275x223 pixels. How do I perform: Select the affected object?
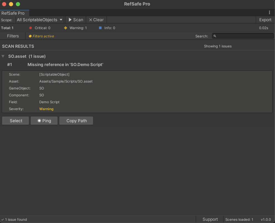pyautogui.click(x=16, y=121)
